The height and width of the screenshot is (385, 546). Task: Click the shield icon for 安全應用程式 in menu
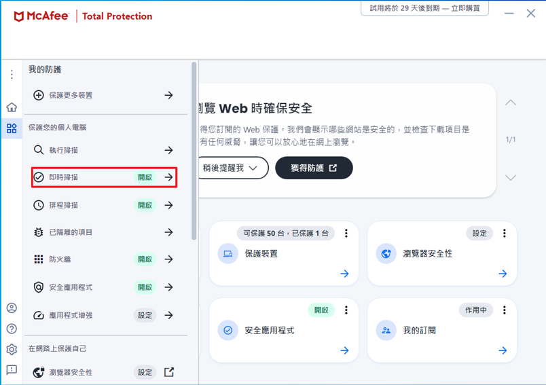coord(38,287)
